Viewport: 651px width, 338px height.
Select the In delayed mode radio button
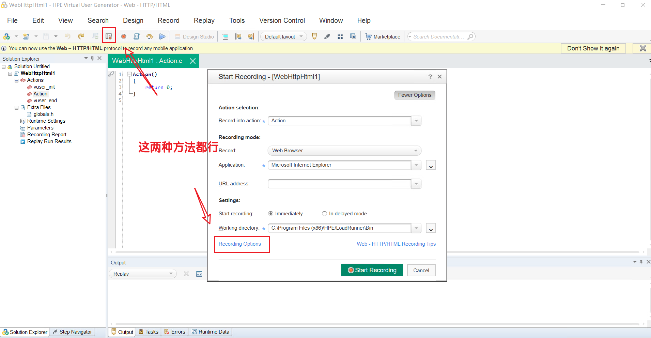(324, 214)
